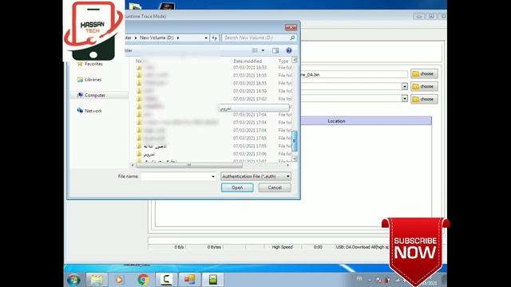This screenshot has height=287, width=511.
Task: Click the horizontal scrollbar right arrow
Action: [288, 165]
